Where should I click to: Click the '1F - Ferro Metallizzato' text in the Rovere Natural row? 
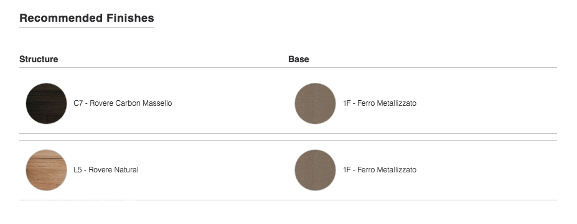(380, 170)
